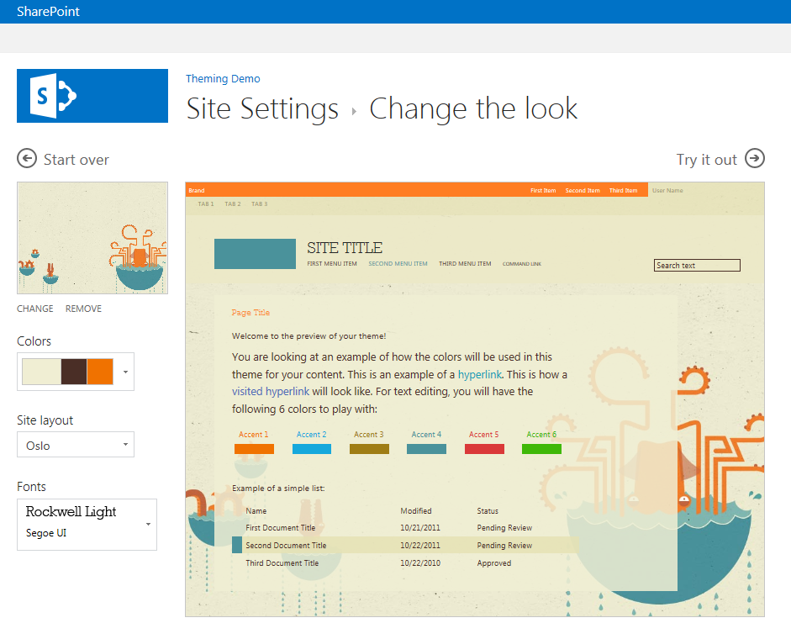Click Second Document Title row
The width and height of the screenshot is (791, 639).
click(405, 545)
